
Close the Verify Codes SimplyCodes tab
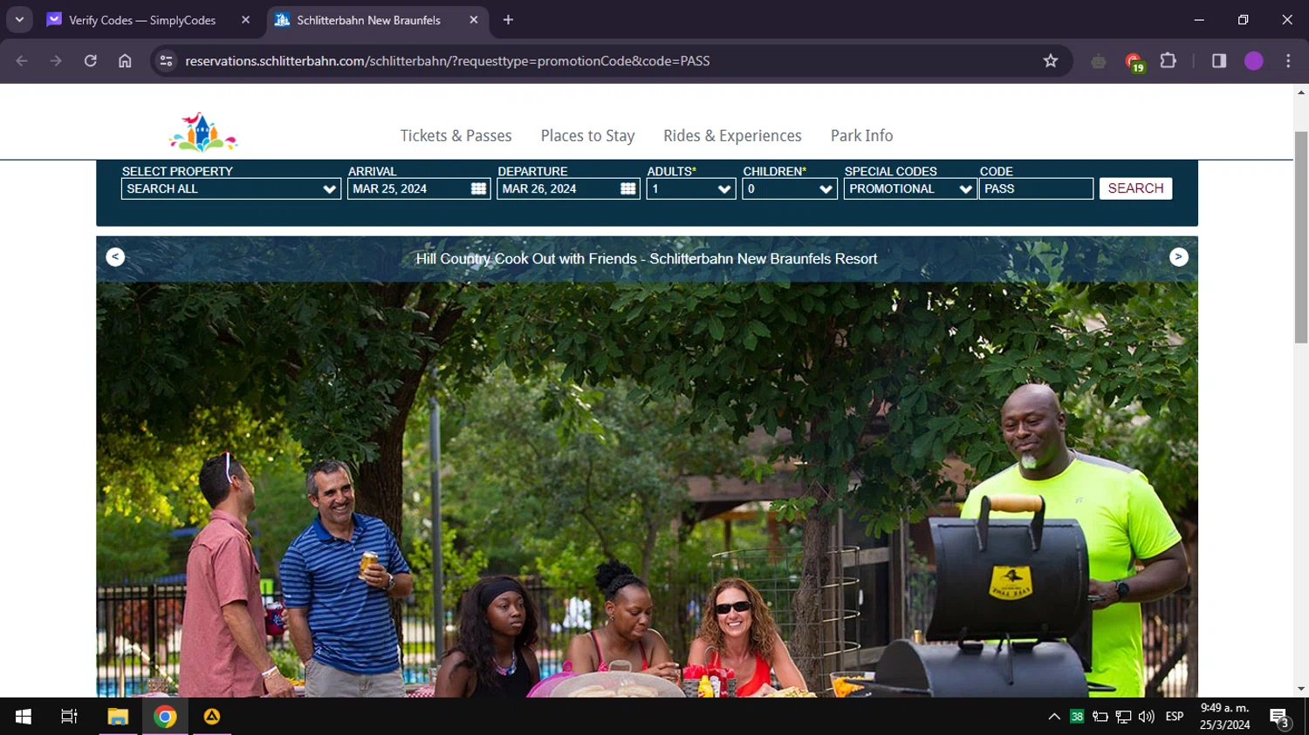[245, 20]
